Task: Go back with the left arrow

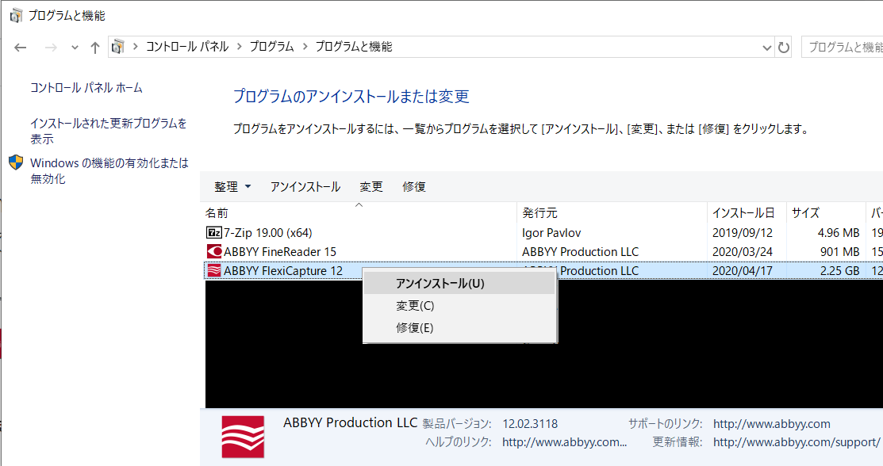Action: [x=21, y=48]
